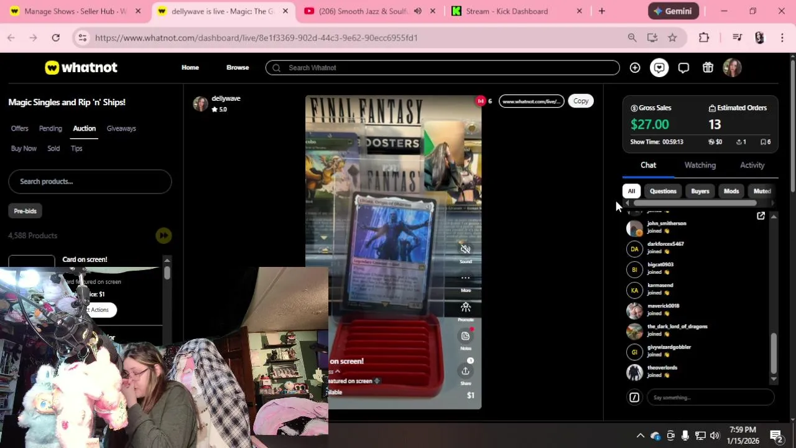Open the messages speech bubble icon

coord(683,68)
